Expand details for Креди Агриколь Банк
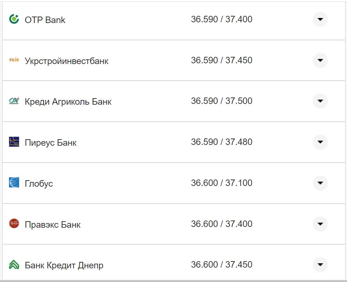The image size is (347, 282). coord(320,101)
